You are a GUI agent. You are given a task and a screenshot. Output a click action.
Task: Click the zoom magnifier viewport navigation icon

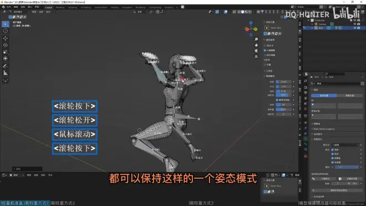(256, 39)
